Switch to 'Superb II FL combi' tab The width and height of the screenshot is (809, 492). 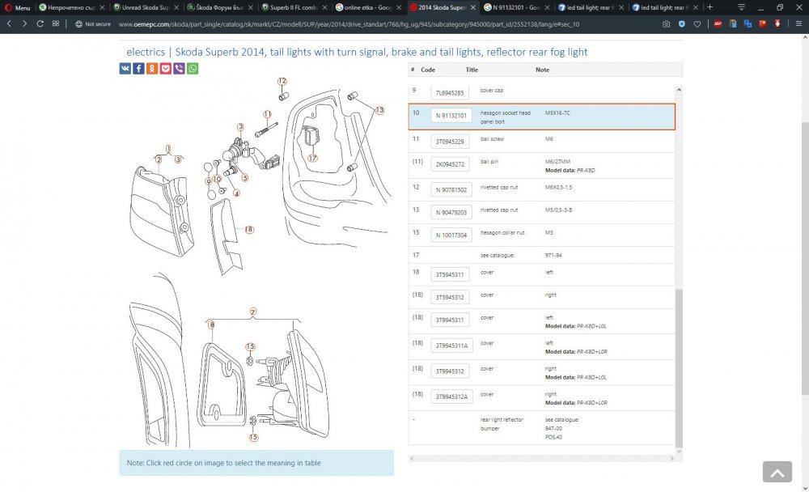coord(294,7)
